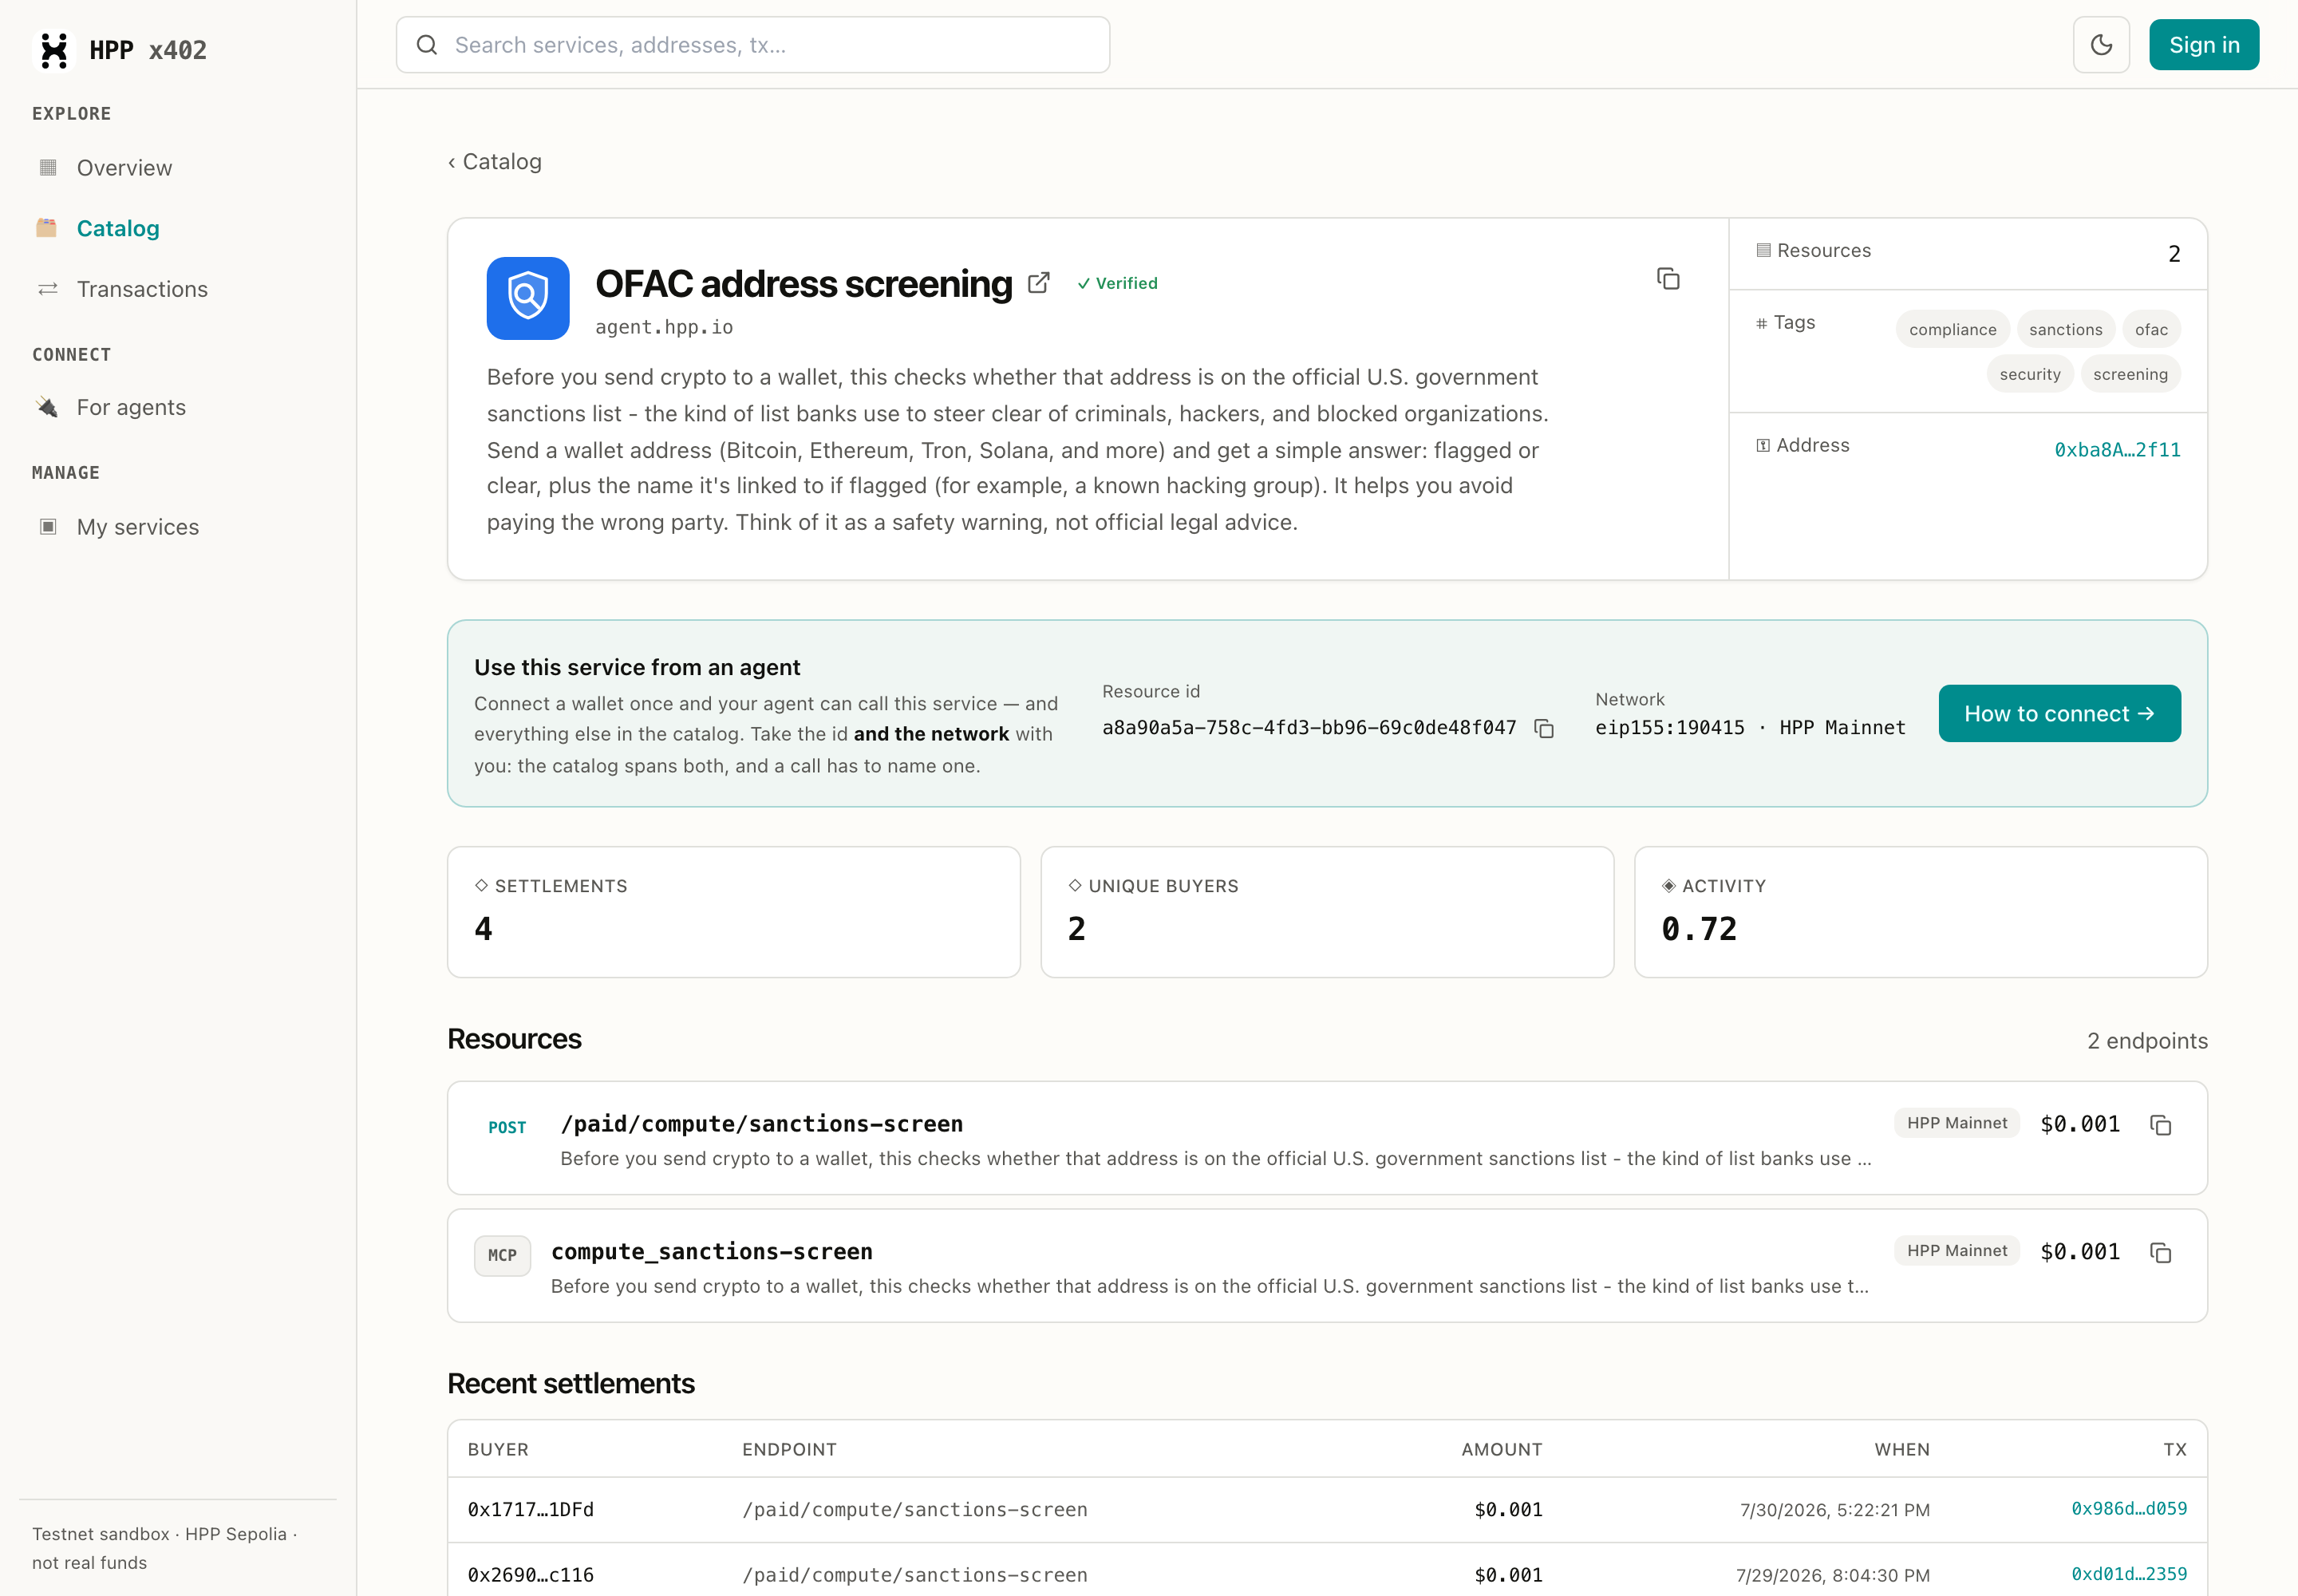Click the Sign in button
The height and width of the screenshot is (1596, 2298).
(2204, 45)
